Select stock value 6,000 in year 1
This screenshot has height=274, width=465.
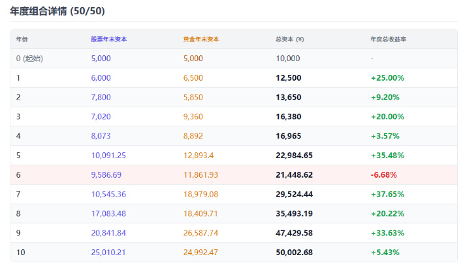101,77
